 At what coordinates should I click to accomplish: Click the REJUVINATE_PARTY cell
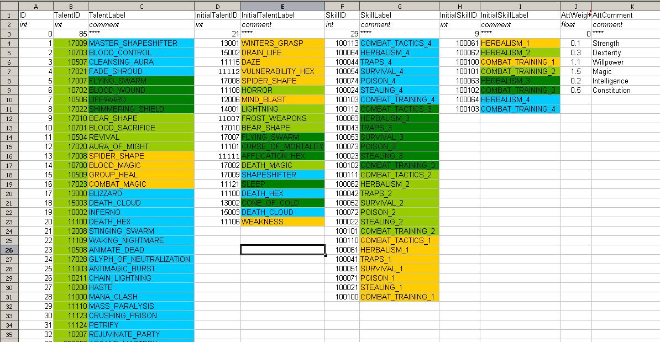[140, 334]
